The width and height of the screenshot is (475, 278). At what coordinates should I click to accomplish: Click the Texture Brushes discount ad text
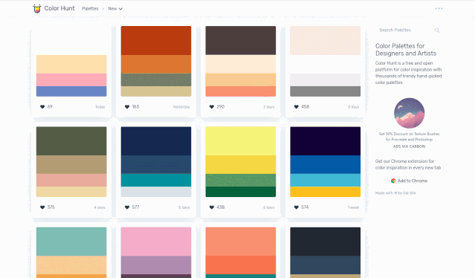point(409,137)
